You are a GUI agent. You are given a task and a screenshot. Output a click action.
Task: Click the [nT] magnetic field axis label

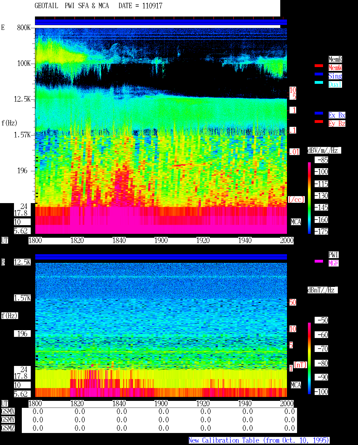click(300, 365)
